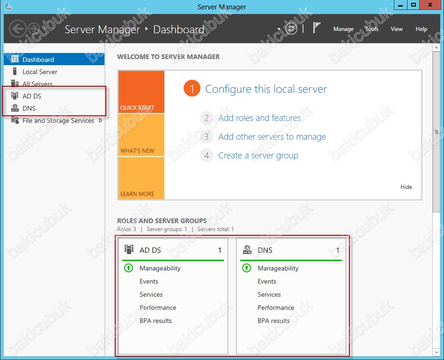The image size is (444, 360).
Task: Click the 'Server groups: 1' summary text
Action: 167,229
